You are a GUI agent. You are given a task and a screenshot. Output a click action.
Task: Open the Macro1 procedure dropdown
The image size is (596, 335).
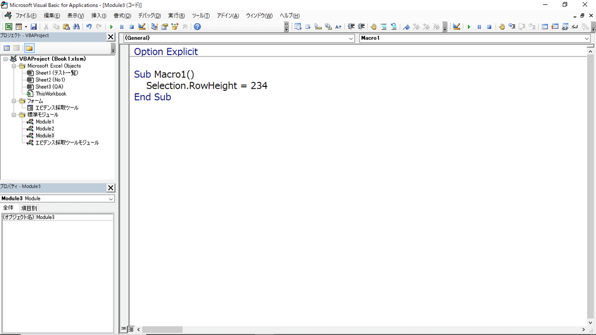tap(587, 38)
